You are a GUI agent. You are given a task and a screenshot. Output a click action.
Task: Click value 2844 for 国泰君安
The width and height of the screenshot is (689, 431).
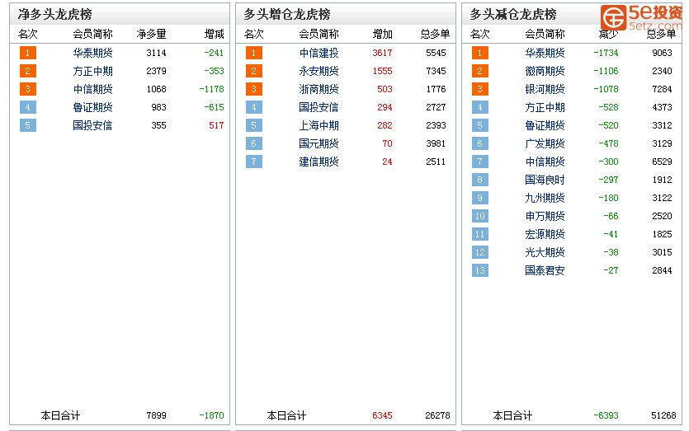[x=663, y=270]
